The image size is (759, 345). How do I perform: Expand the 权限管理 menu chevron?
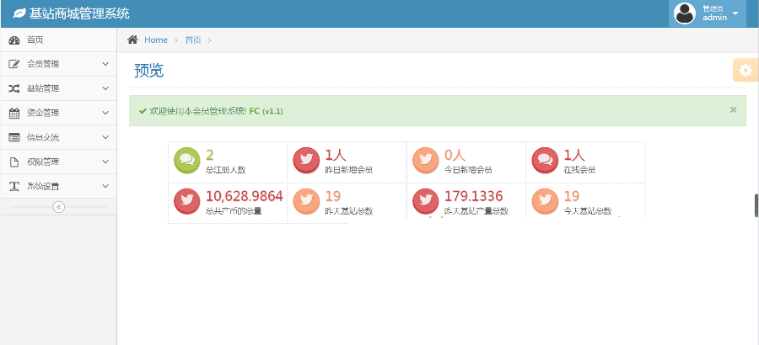(105, 162)
